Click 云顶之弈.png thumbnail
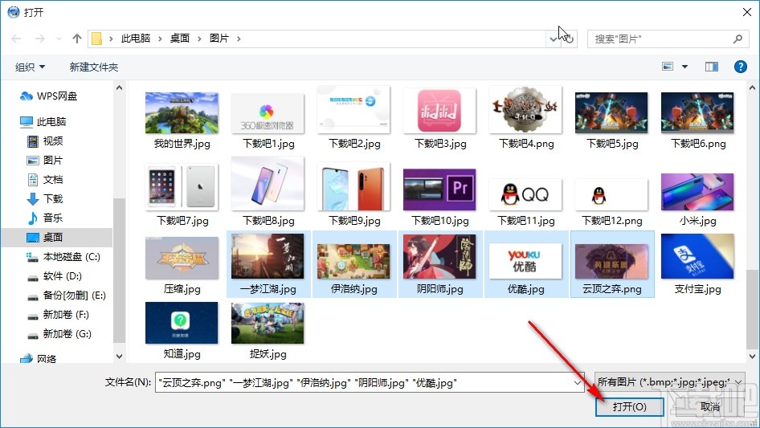Viewport: 760px width, 428px height. point(611,261)
